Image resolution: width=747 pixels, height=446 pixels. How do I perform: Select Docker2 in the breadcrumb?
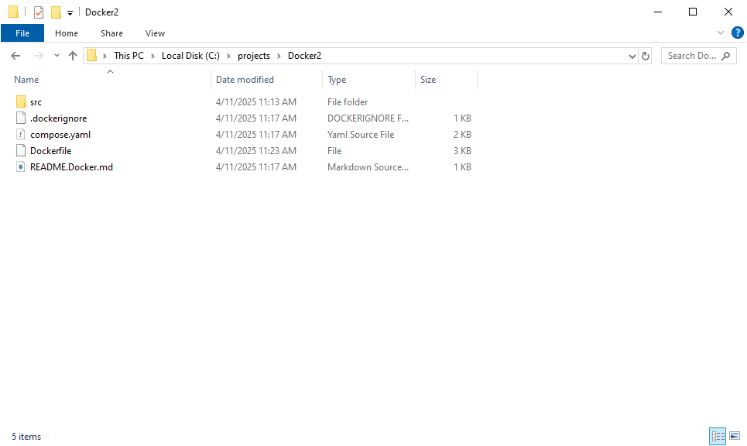click(x=304, y=56)
